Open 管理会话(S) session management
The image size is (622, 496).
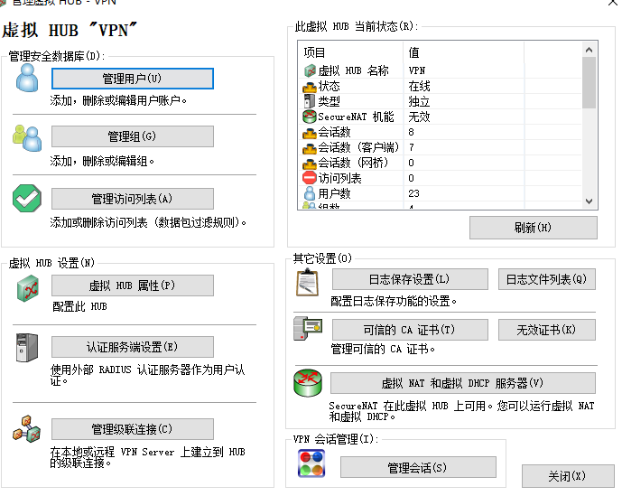click(x=418, y=467)
